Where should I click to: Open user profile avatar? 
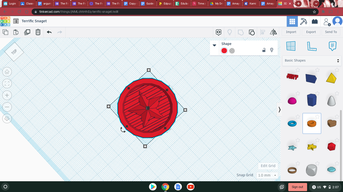(x=337, y=21)
